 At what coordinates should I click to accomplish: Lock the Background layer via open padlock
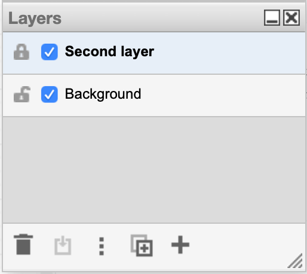(22, 94)
